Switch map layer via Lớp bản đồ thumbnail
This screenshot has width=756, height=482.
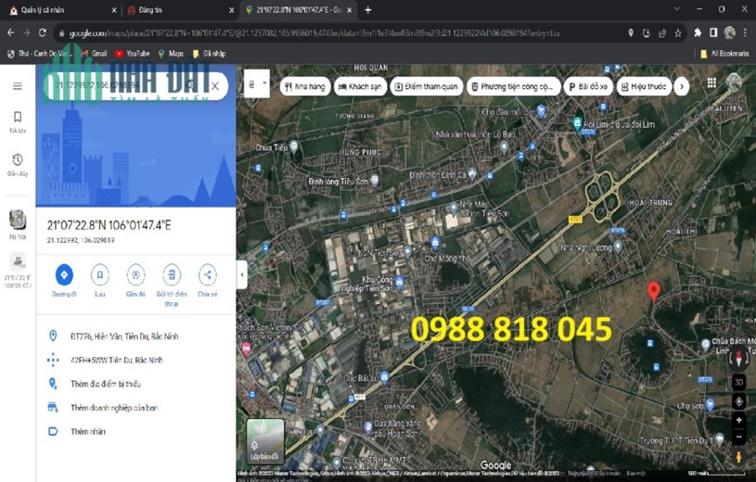coord(265,441)
